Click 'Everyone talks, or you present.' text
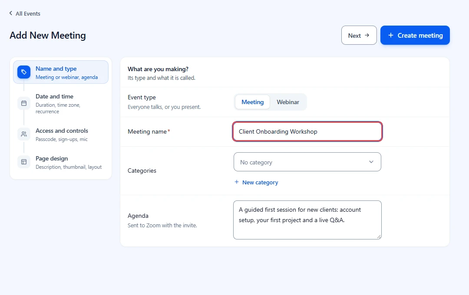The height and width of the screenshot is (295, 469). pos(164,107)
